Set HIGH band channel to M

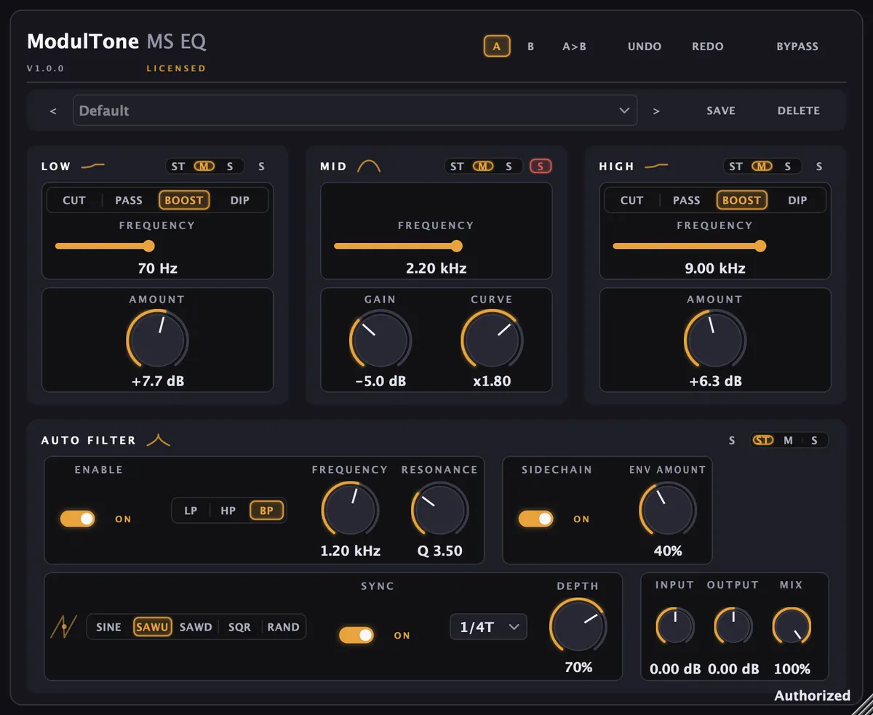(x=762, y=167)
